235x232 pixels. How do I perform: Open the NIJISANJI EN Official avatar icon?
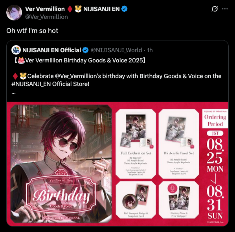tap(16, 50)
